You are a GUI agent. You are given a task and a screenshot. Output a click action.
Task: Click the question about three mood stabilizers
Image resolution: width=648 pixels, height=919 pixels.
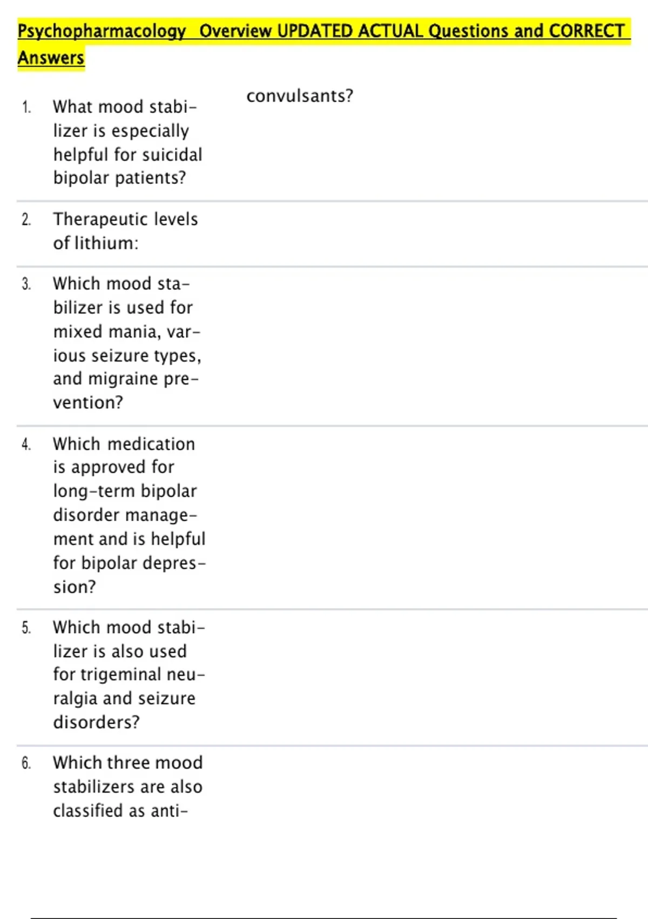[x=127, y=787]
